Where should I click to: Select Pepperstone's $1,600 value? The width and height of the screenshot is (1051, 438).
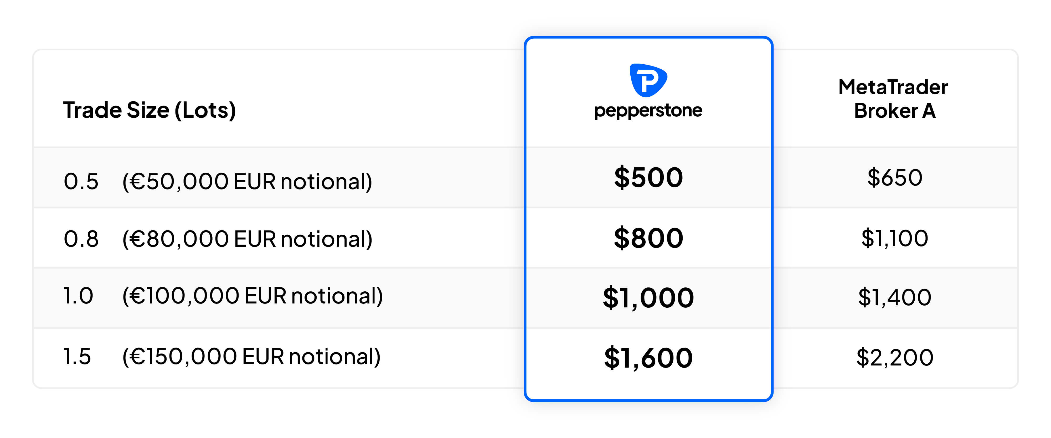(x=648, y=358)
